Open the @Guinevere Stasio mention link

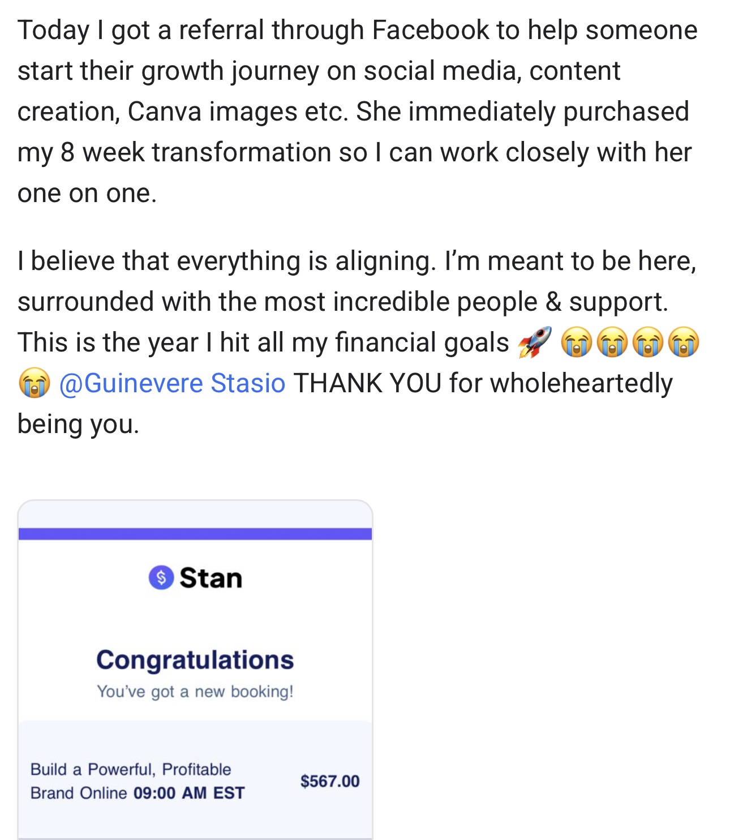point(172,383)
